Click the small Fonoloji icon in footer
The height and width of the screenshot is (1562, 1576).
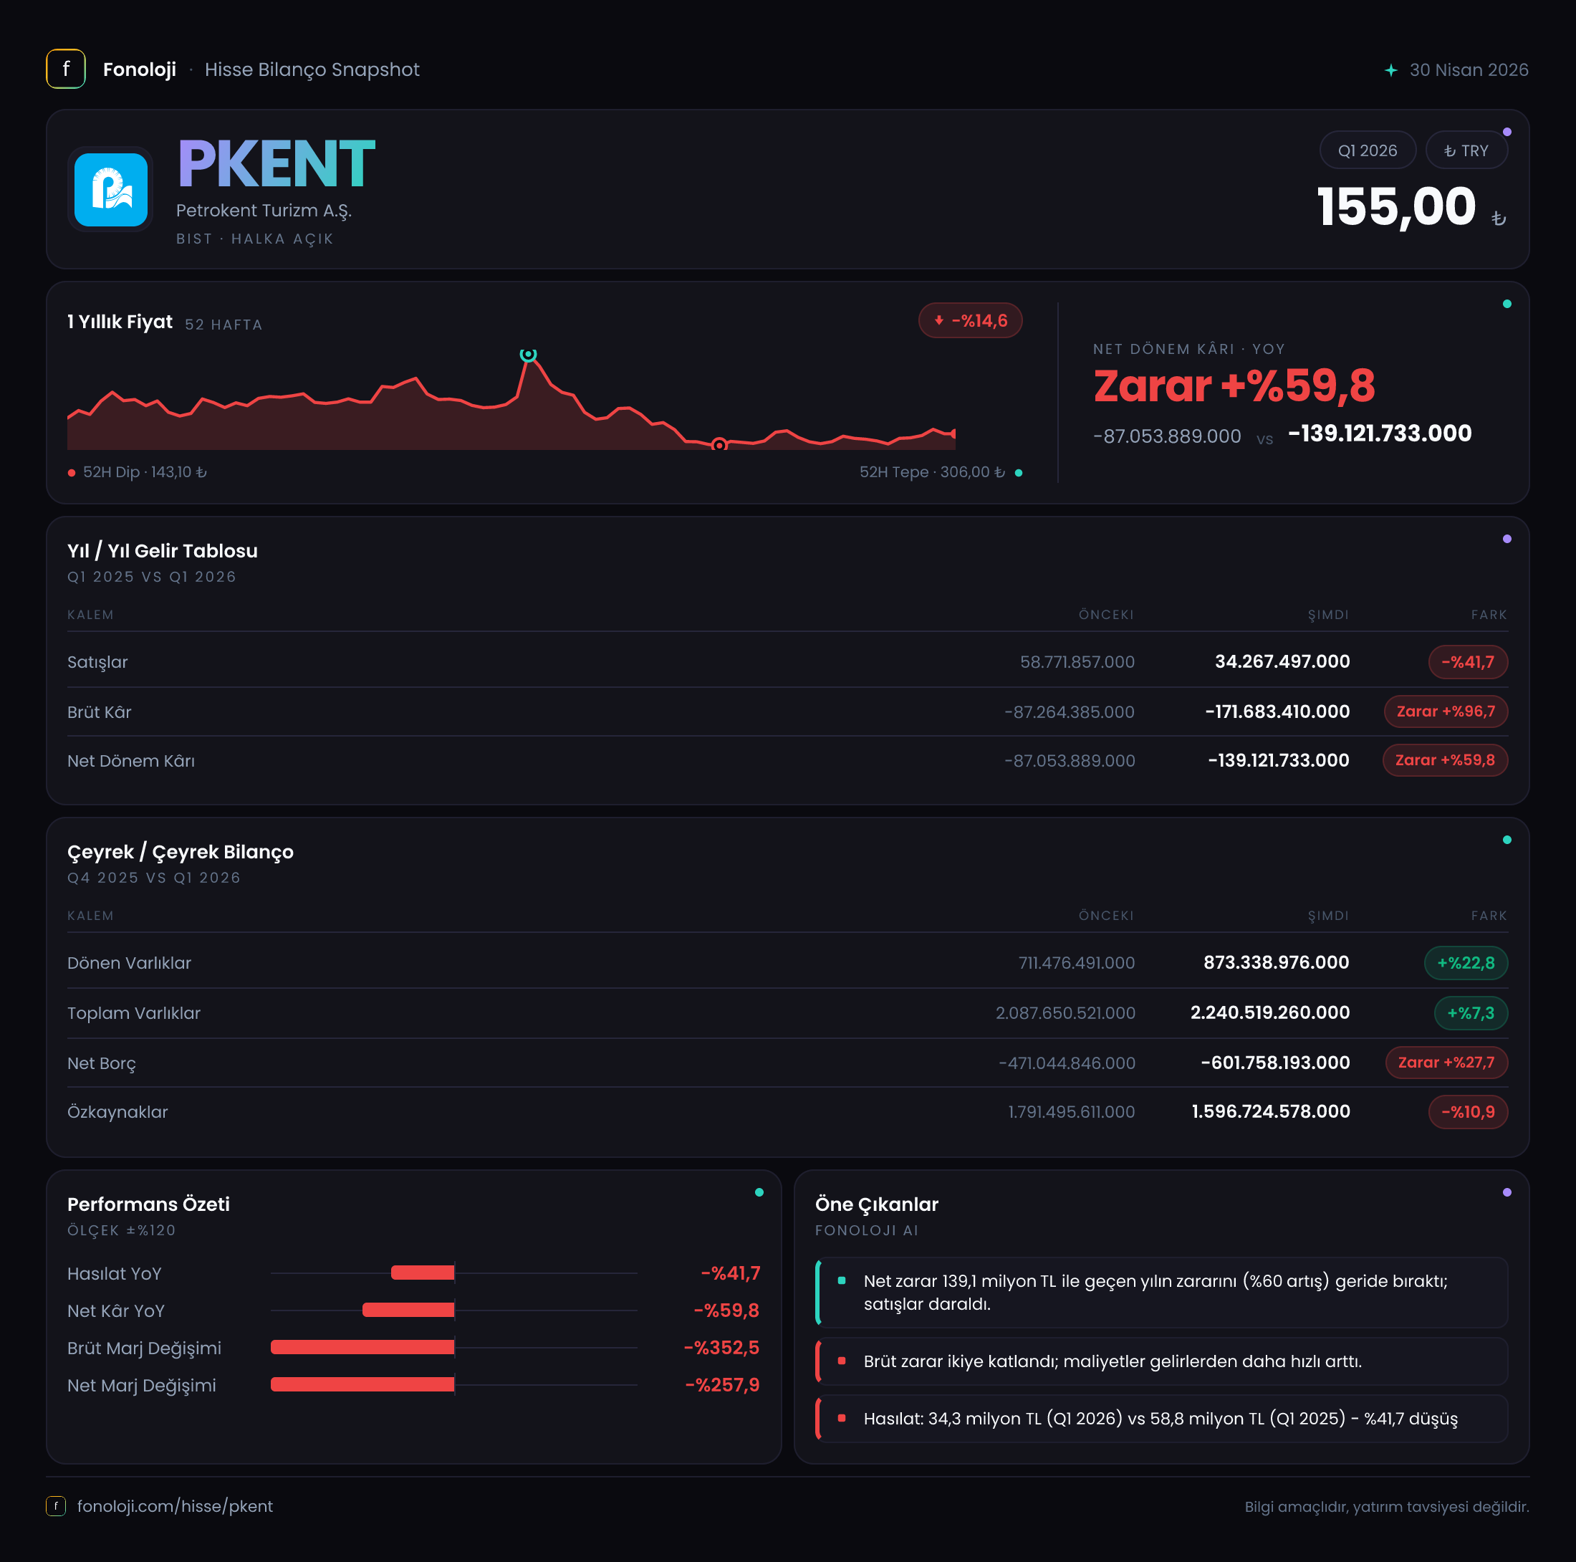[x=57, y=1505]
